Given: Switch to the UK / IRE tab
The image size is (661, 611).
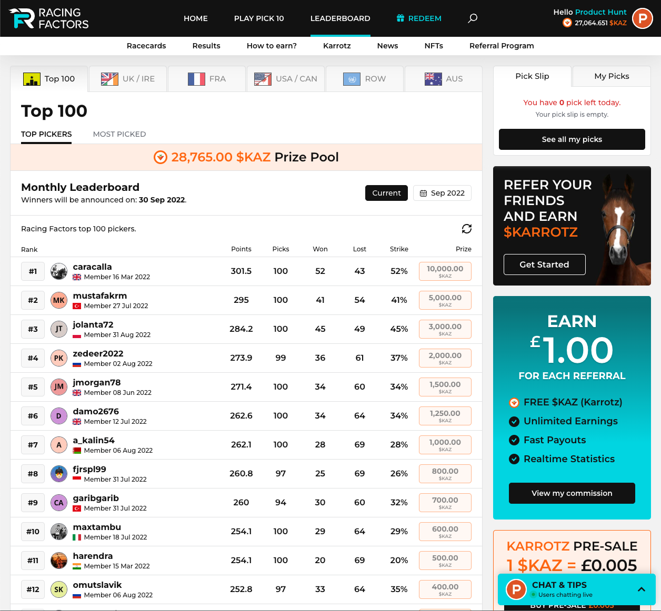Looking at the screenshot, I should point(128,79).
